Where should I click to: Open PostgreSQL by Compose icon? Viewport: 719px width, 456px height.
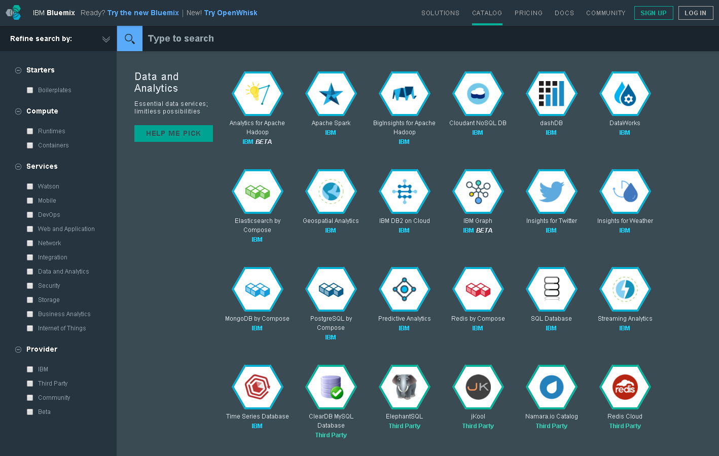331,289
